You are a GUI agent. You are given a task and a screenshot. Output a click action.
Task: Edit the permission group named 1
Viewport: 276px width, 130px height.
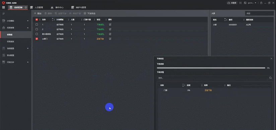110,24
